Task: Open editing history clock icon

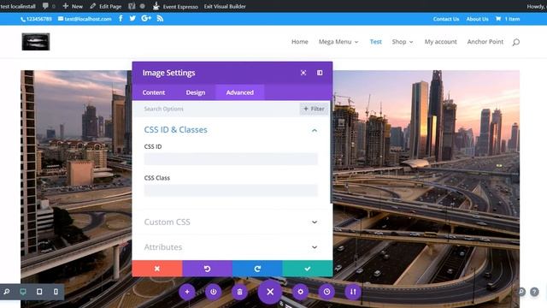Action: point(326,292)
